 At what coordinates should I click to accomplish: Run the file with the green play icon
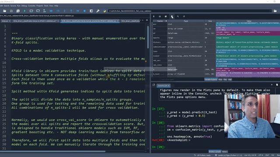pos(24,11)
